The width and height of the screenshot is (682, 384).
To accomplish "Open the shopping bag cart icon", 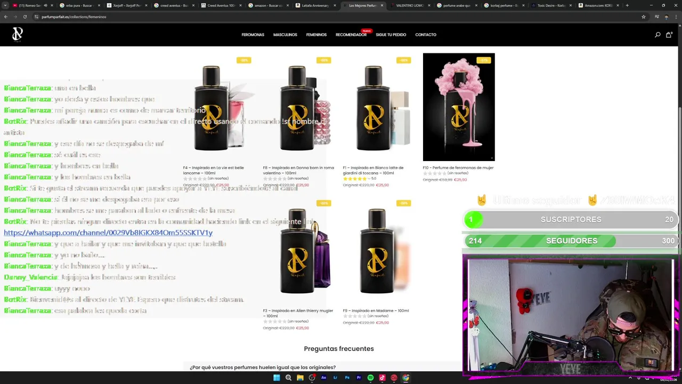I will 669,35.
